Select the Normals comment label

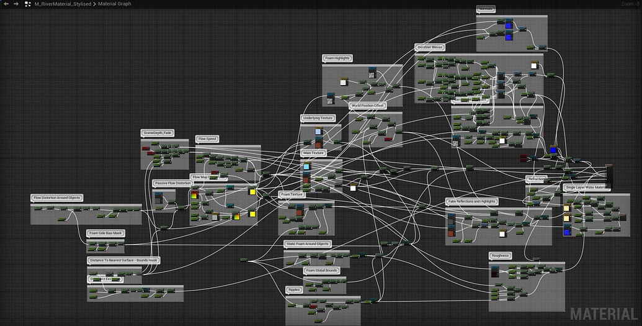click(x=486, y=9)
